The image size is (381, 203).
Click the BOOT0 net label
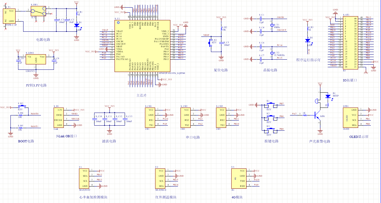[35, 114]
